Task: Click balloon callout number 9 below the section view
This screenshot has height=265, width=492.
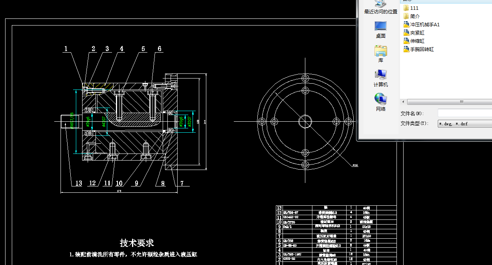Action: click(136, 183)
